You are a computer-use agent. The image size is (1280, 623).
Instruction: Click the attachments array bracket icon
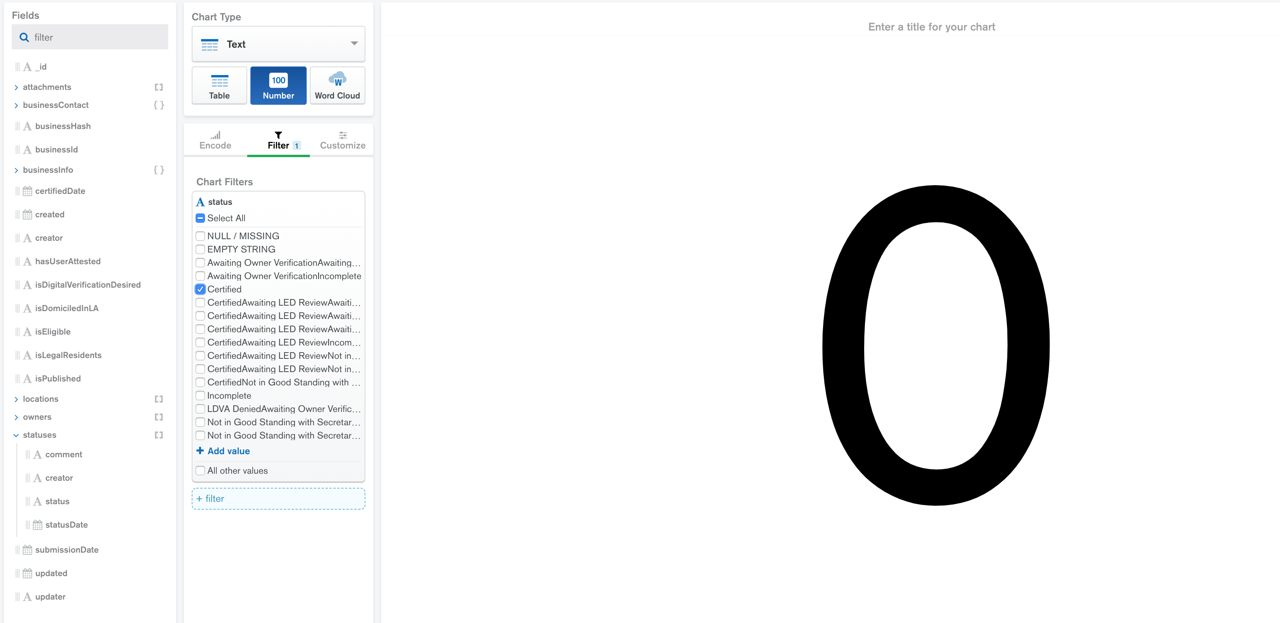coord(158,87)
